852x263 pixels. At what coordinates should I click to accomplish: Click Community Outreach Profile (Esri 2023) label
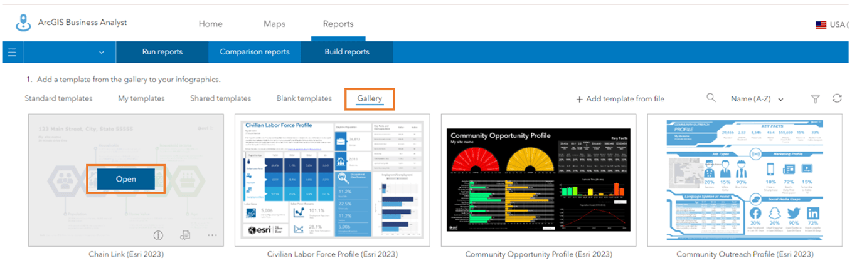[x=745, y=255]
